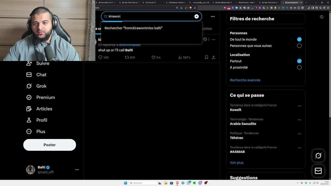
Task: Click the Brave Shields lion icon in address bar
Action: (x=191, y=8)
